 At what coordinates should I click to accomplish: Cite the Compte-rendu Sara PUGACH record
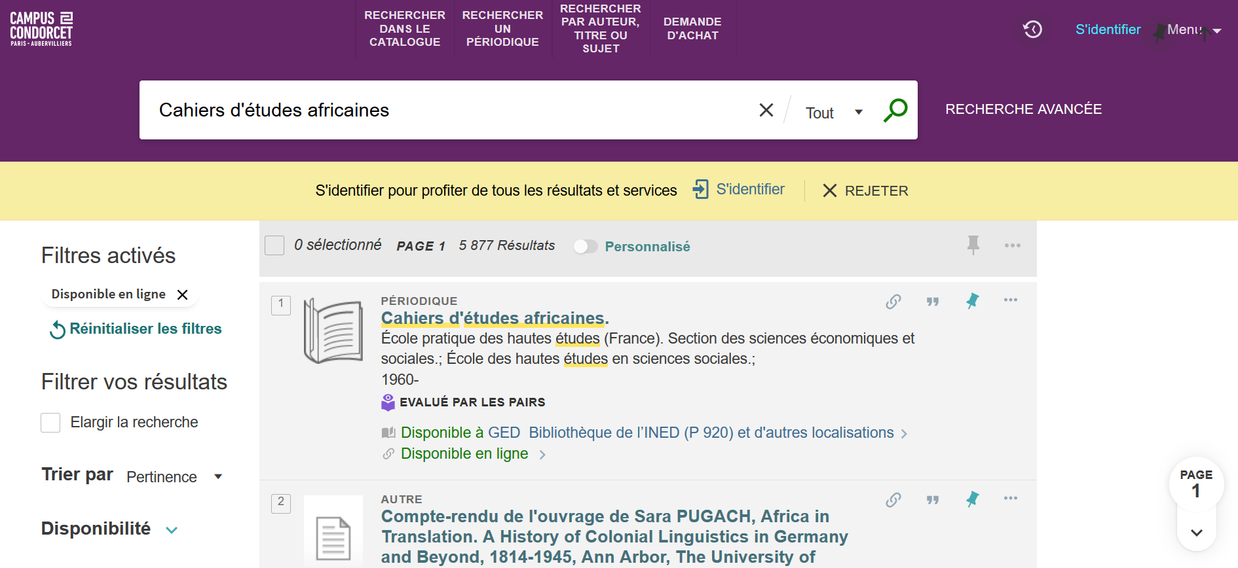(x=933, y=500)
